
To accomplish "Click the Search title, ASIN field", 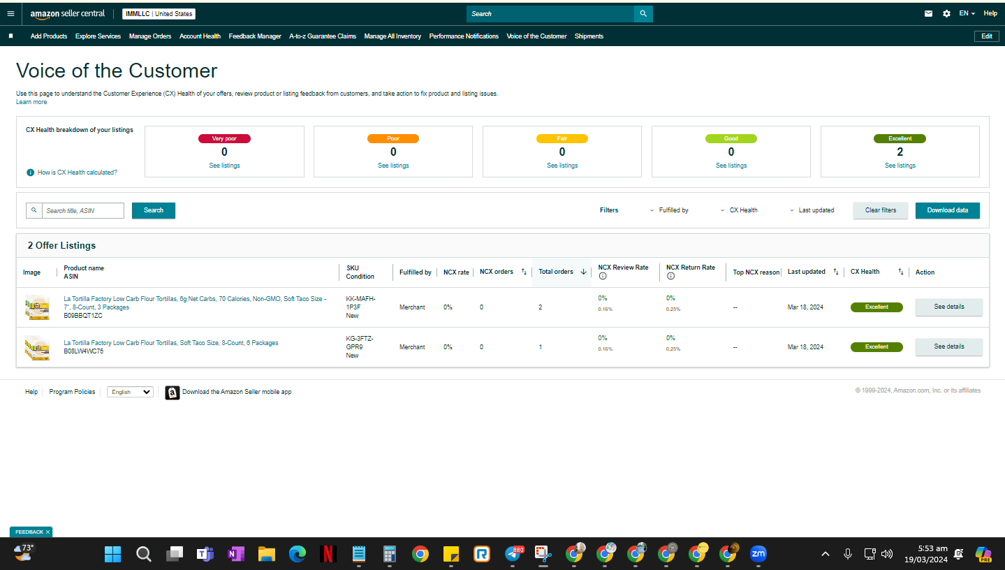I will click(x=82, y=210).
